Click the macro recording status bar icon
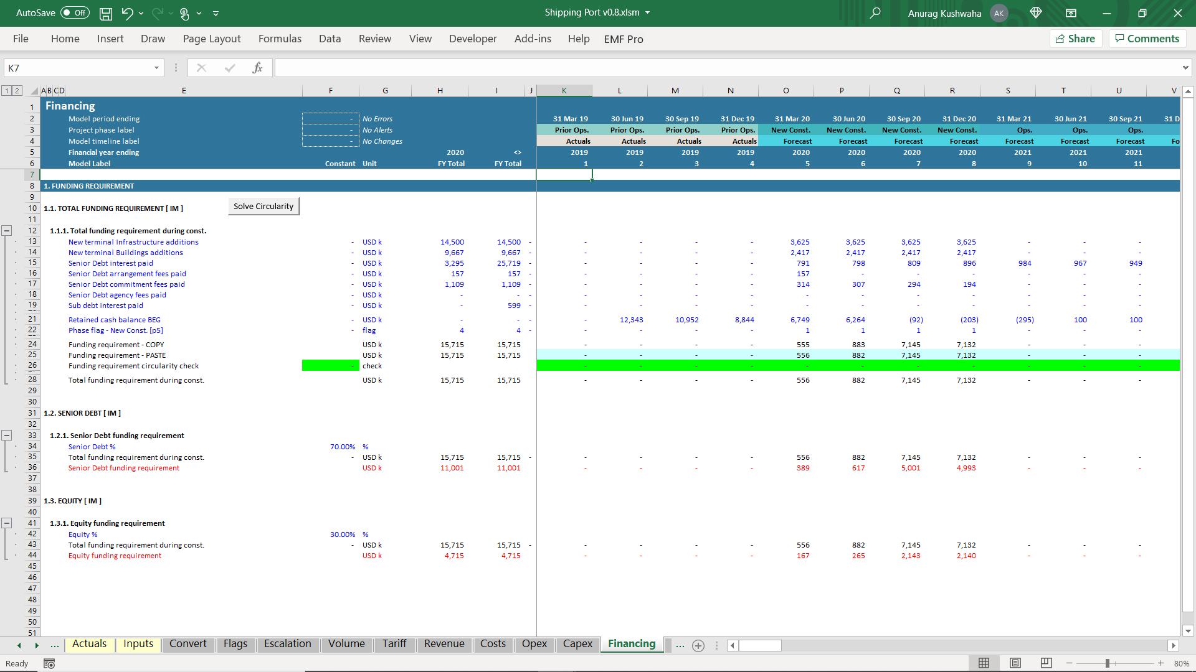 tap(49, 663)
